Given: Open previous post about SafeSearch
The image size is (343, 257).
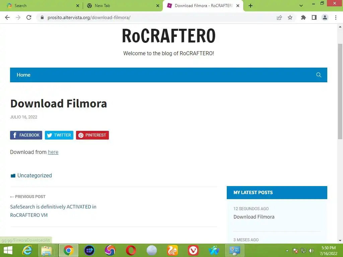Looking at the screenshot, I should point(53,211).
